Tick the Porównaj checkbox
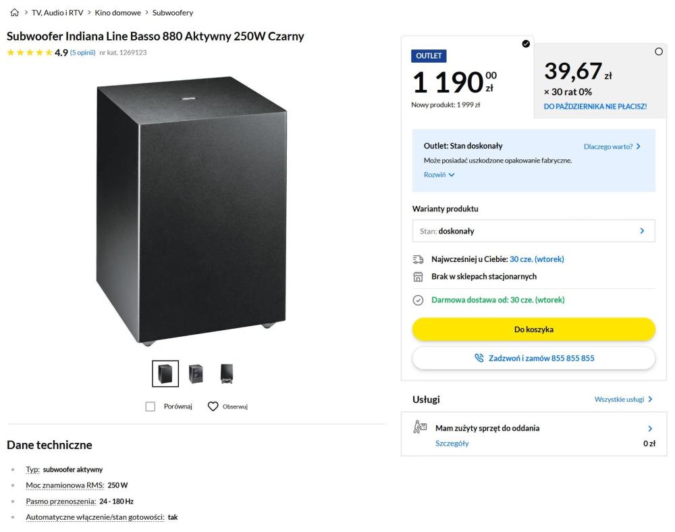The height and width of the screenshot is (532, 675). coord(151,406)
